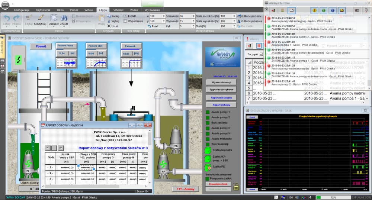
Task: Click the Kopiuj copy icon
Action: click(x=109, y=16)
